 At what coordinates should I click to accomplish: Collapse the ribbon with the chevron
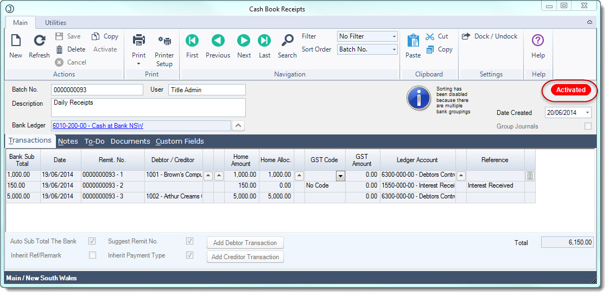589,22
